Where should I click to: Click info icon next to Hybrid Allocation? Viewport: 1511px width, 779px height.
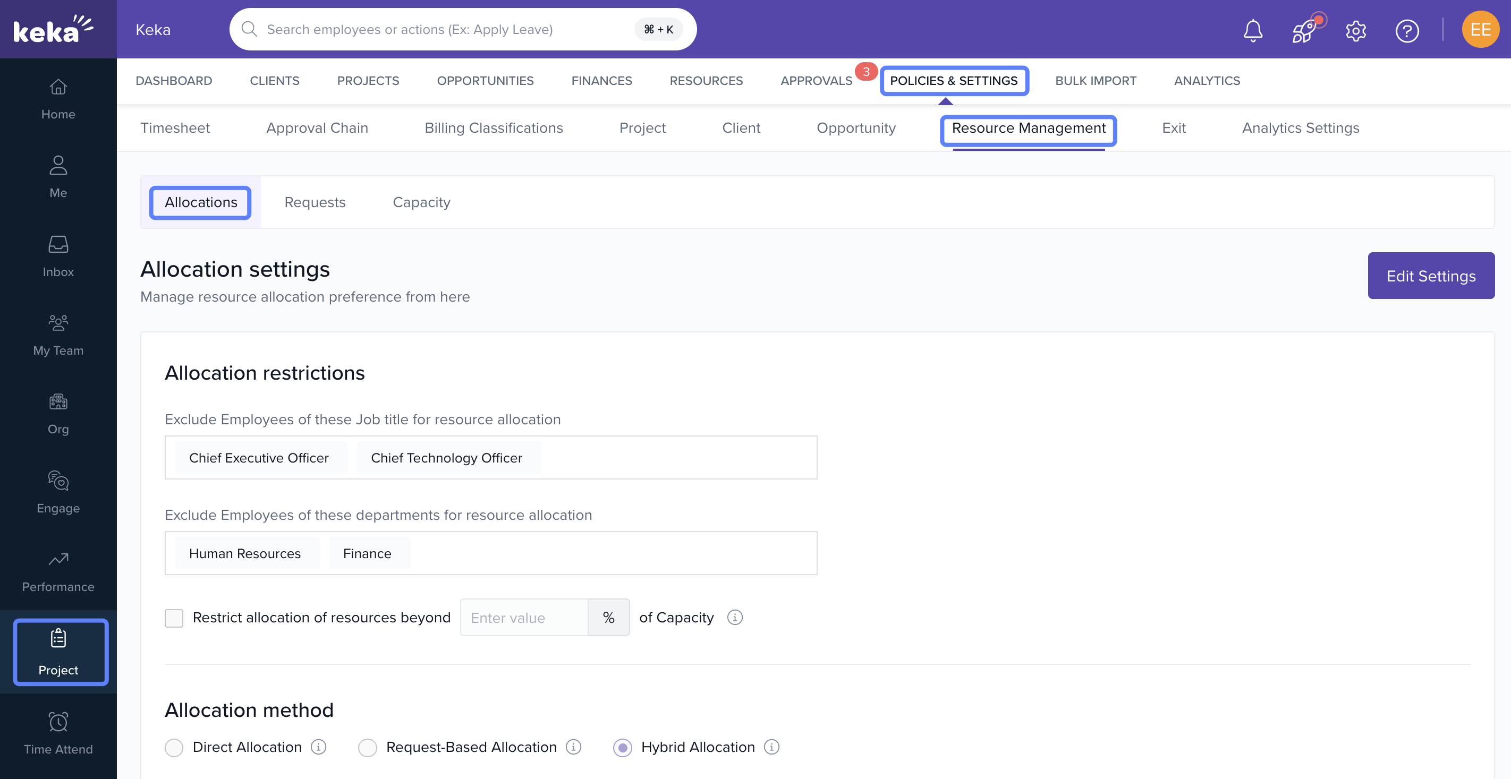(772, 747)
